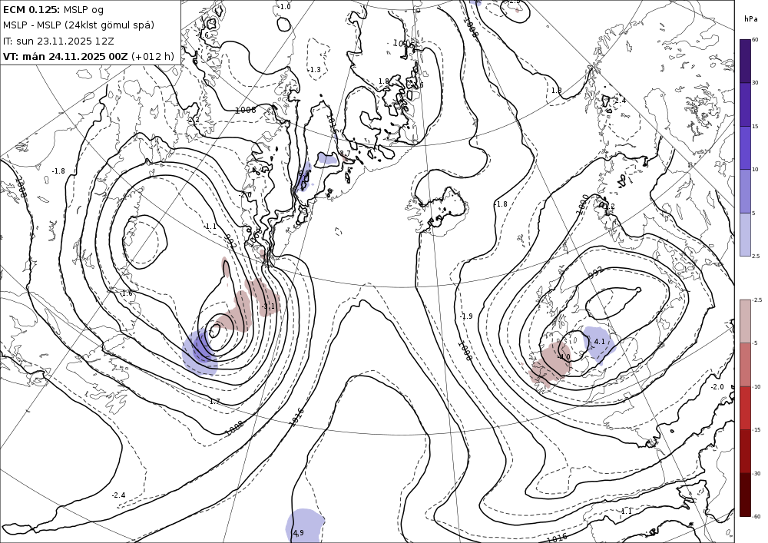Select the '-3.1' value in the red patch
The width and height of the screenshot is (768, 543).
coord(268,307)
